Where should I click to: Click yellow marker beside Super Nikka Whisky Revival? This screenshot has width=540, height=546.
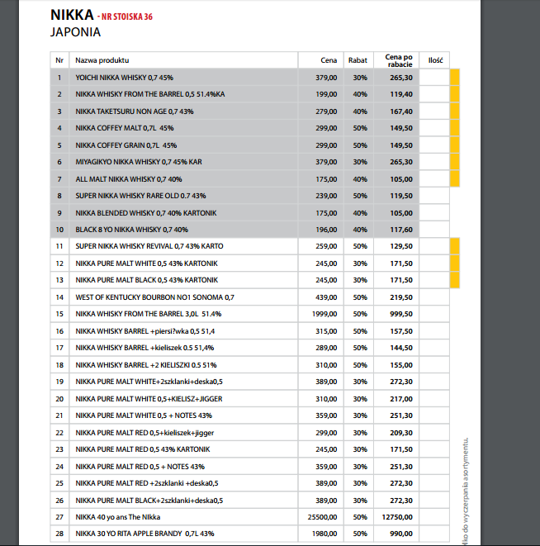[454, 246]
